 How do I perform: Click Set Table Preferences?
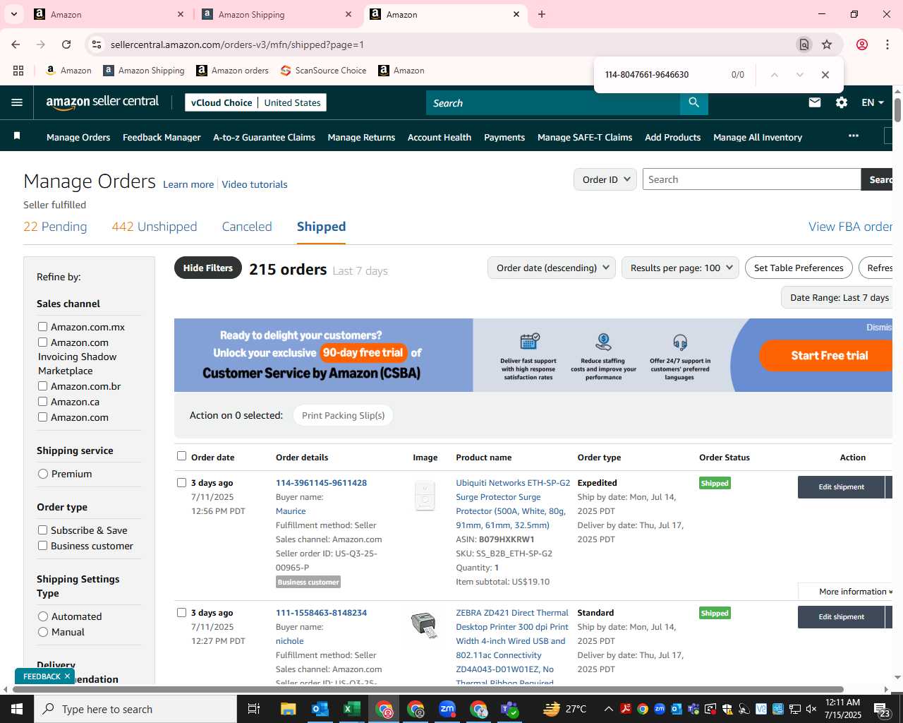(799, 268)
